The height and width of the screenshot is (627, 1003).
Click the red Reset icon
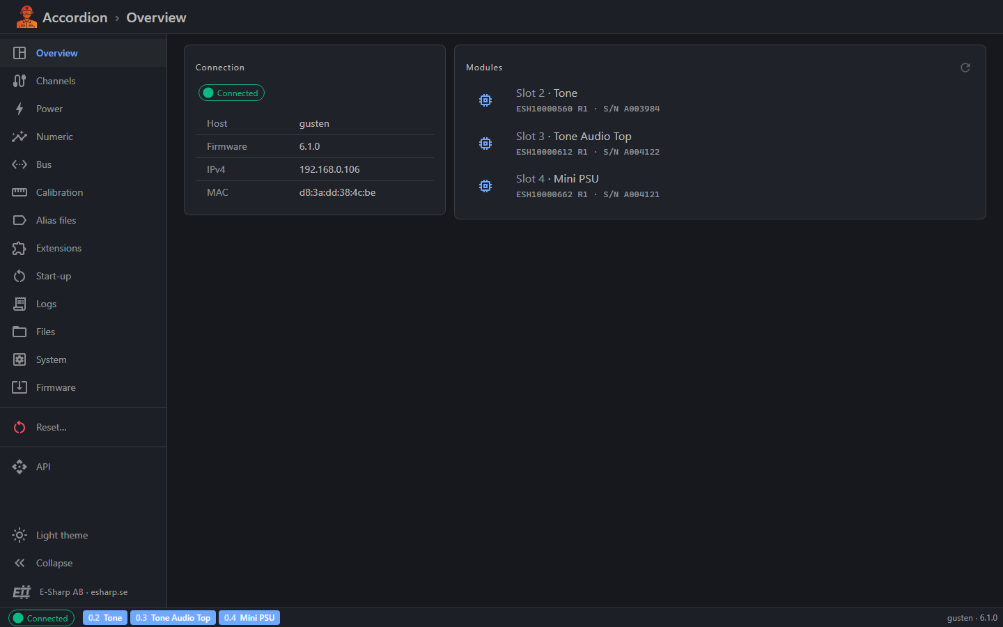coord(20,427)
